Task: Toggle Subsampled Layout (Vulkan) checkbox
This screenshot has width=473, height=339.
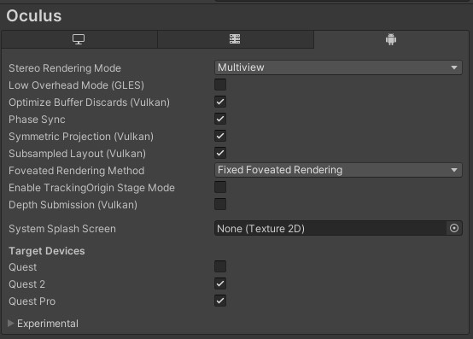Action: [x=220, y=153]
